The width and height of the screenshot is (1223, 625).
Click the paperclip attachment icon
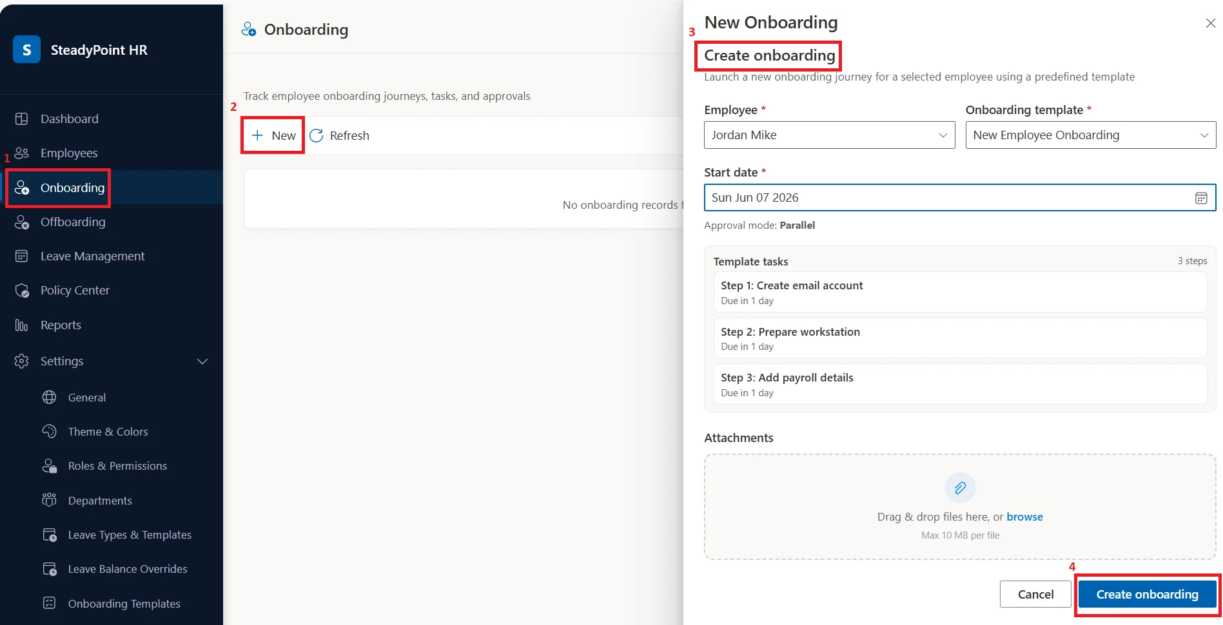960,488
